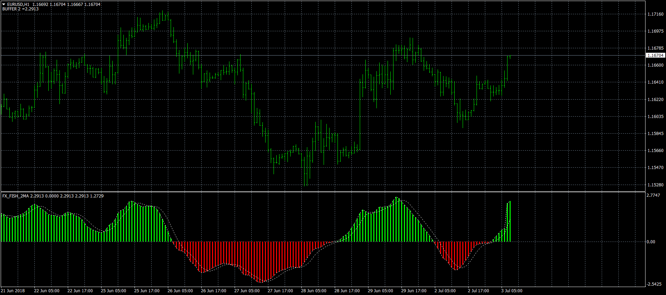Click the 2.7747 indicator scale value
The image size is (666, 295).
click(x=653, y=195)
